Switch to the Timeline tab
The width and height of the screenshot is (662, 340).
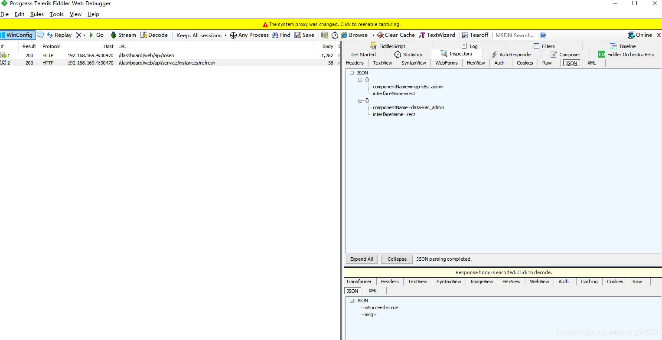(x=623, y=46)
